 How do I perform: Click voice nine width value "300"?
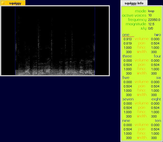point(129,138)
